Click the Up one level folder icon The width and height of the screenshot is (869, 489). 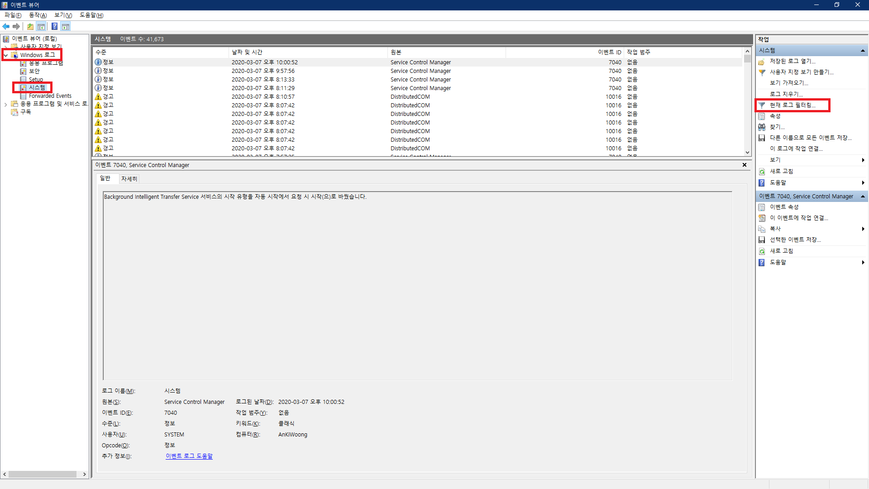[x=30, y=26]
